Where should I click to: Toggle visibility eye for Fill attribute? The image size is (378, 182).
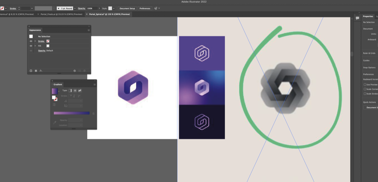coord(31,46)
